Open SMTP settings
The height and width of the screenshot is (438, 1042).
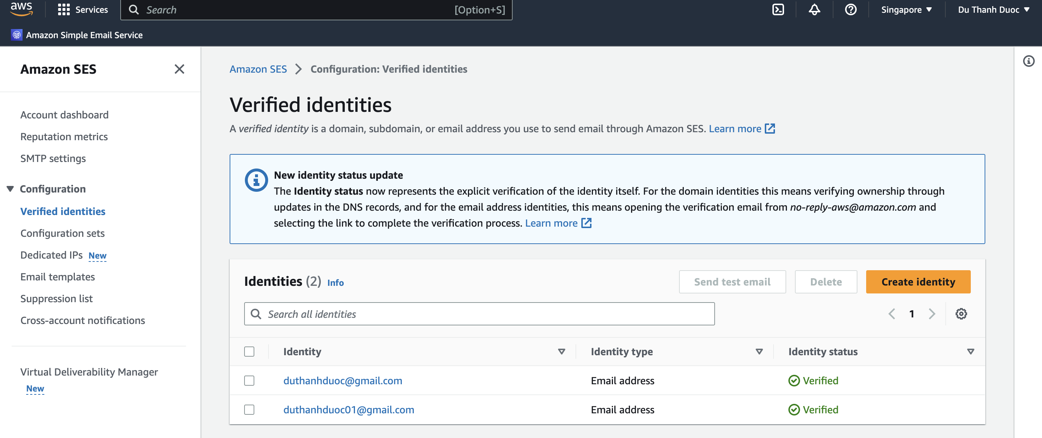tap(53, 159)
